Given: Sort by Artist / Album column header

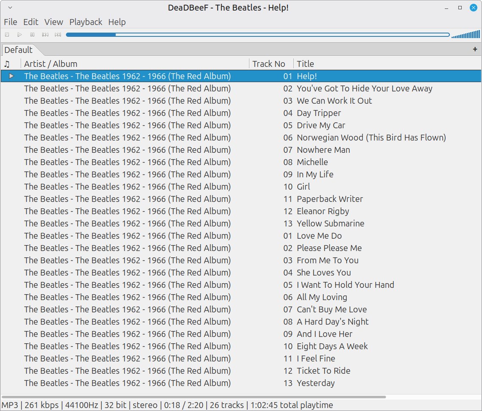Looking at the screenshot, I should click(x=134, y=63).
